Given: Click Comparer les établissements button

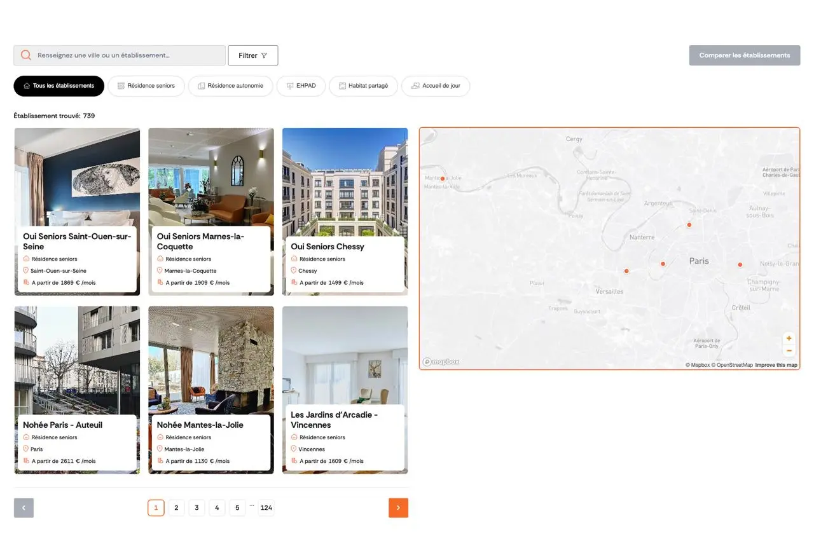Looking at the screenshot, I should pos(745,55).
